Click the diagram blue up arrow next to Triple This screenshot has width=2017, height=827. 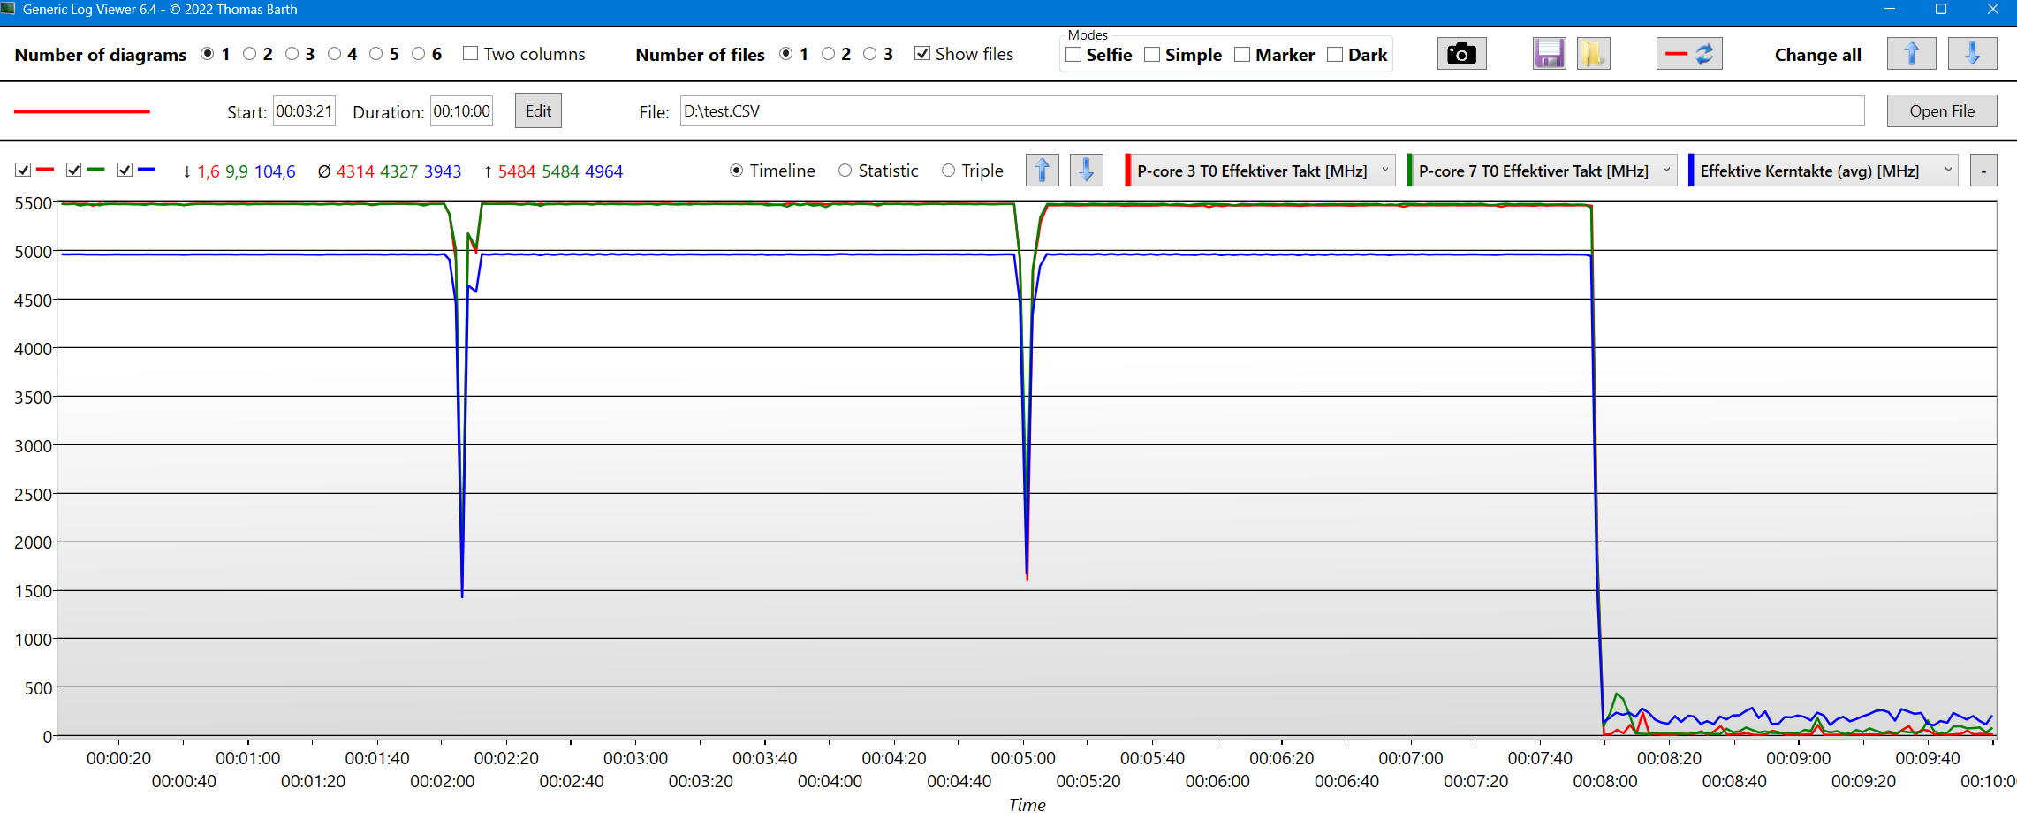(x=1043, y=170)
